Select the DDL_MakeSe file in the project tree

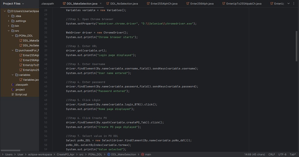(29, 41)
